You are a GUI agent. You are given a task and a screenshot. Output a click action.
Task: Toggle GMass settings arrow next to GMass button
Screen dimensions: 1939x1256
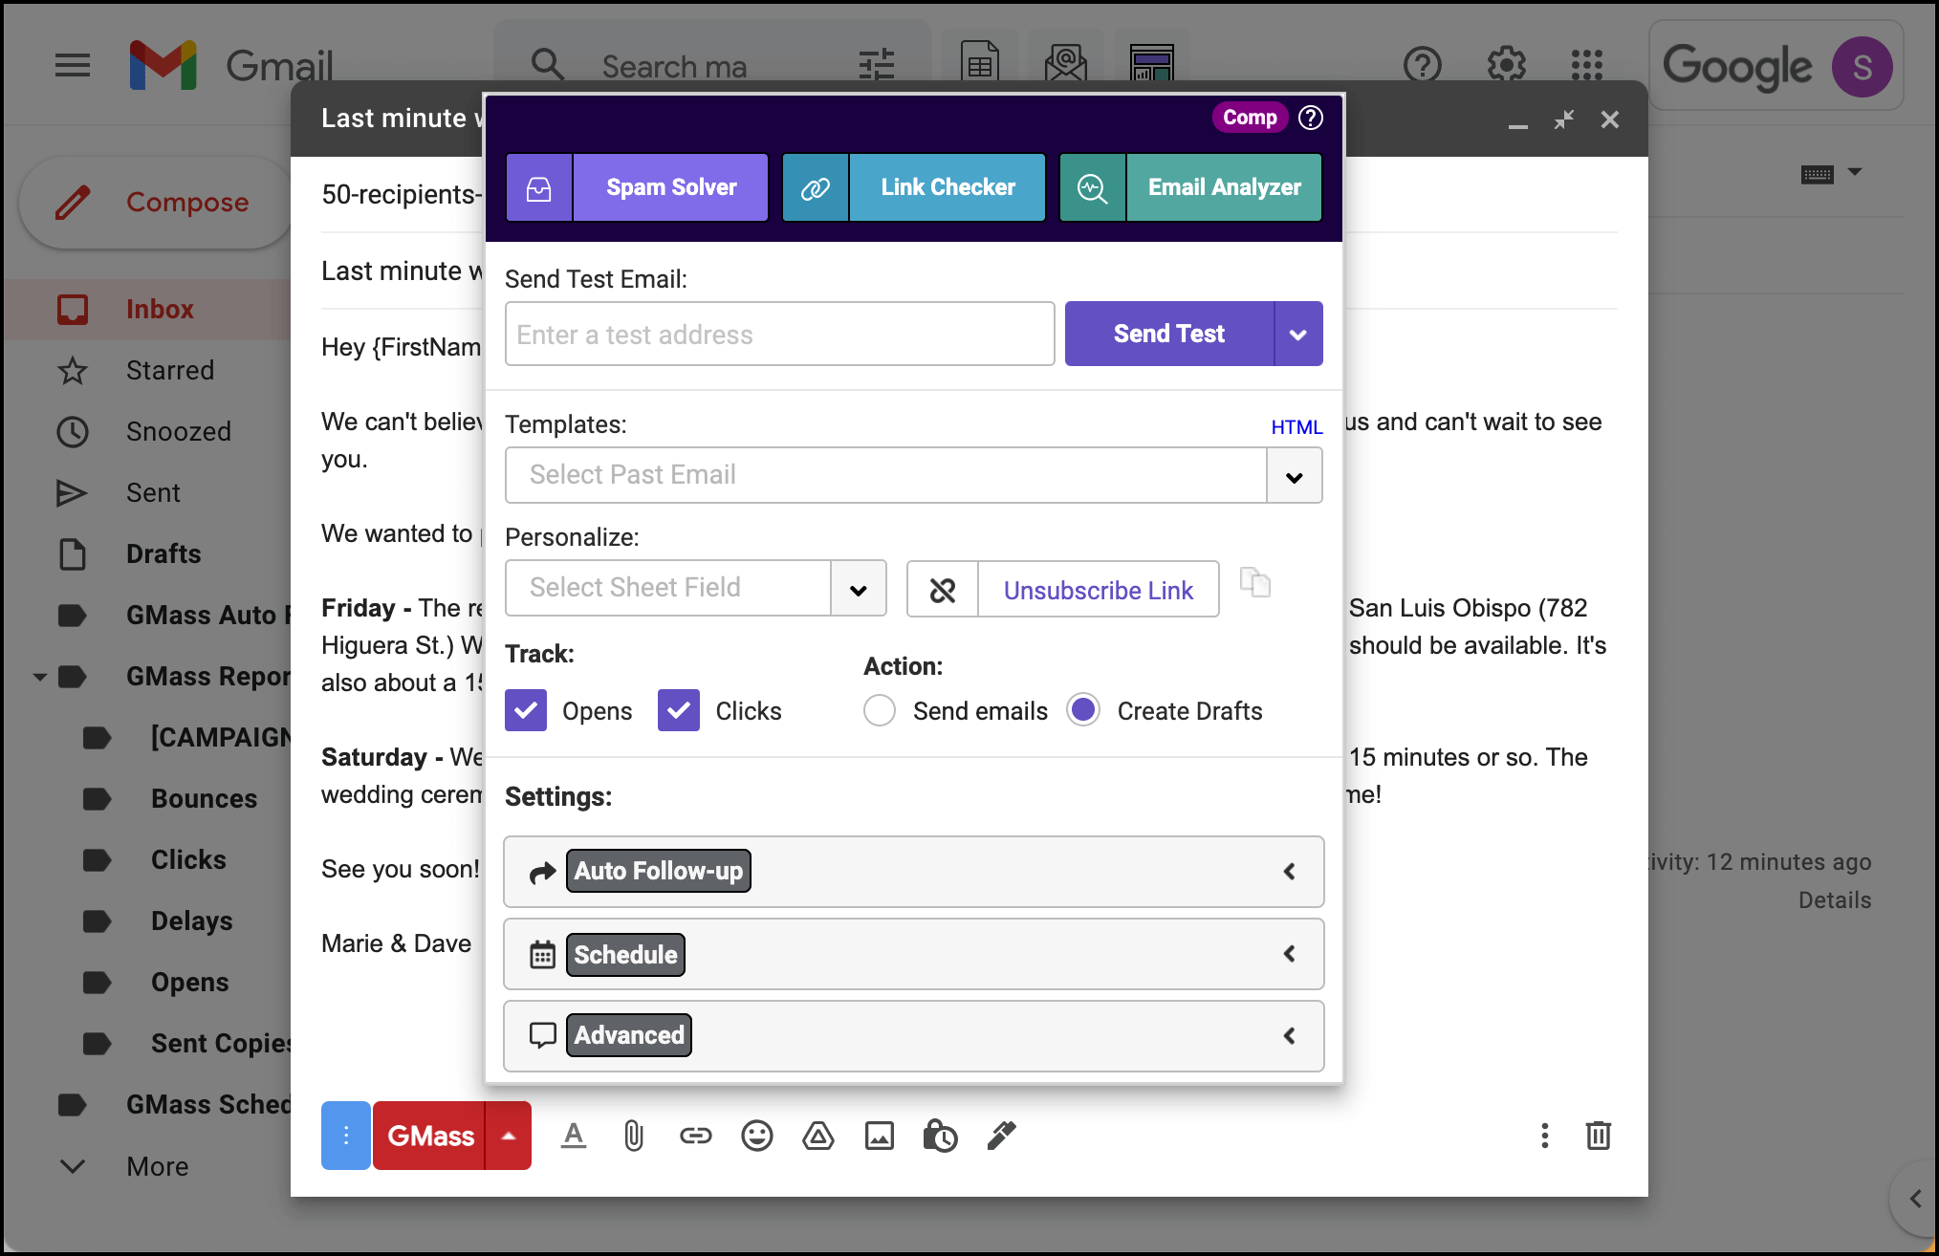(x=509, y=1136)
